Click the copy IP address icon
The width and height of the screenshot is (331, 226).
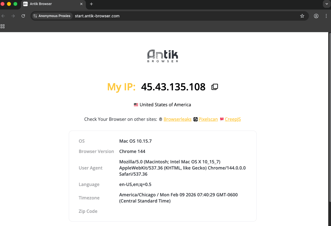pos(214,87)
